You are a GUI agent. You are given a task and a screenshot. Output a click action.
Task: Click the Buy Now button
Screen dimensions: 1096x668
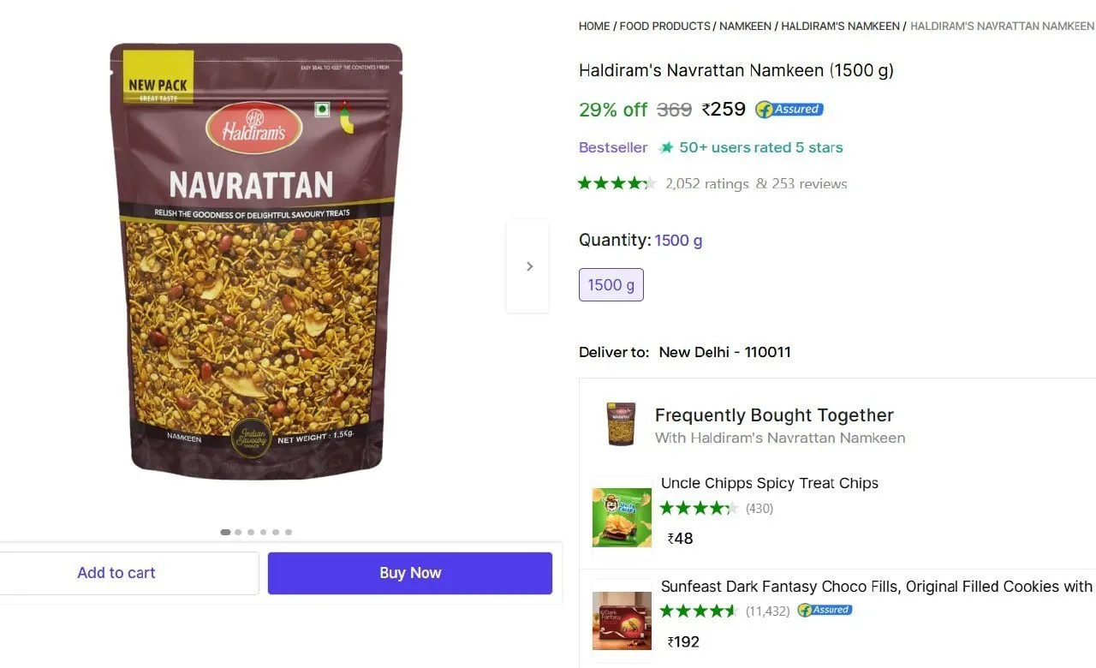click(x=410, y=573)
